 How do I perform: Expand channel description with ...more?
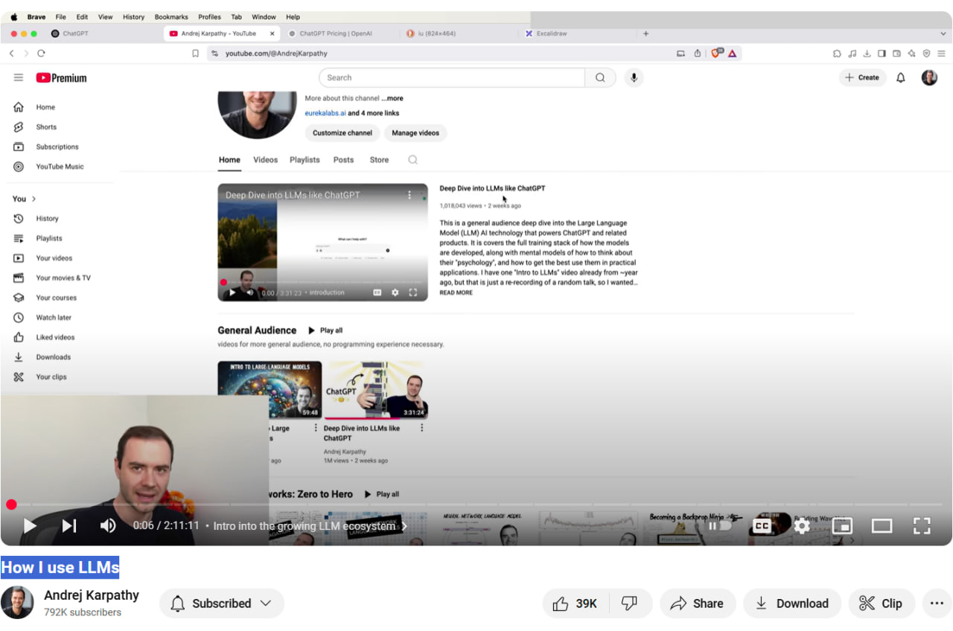pyautogui.click(x=392, y=98)
